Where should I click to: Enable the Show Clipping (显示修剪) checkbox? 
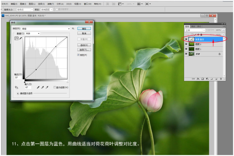[x=55, y=87]
